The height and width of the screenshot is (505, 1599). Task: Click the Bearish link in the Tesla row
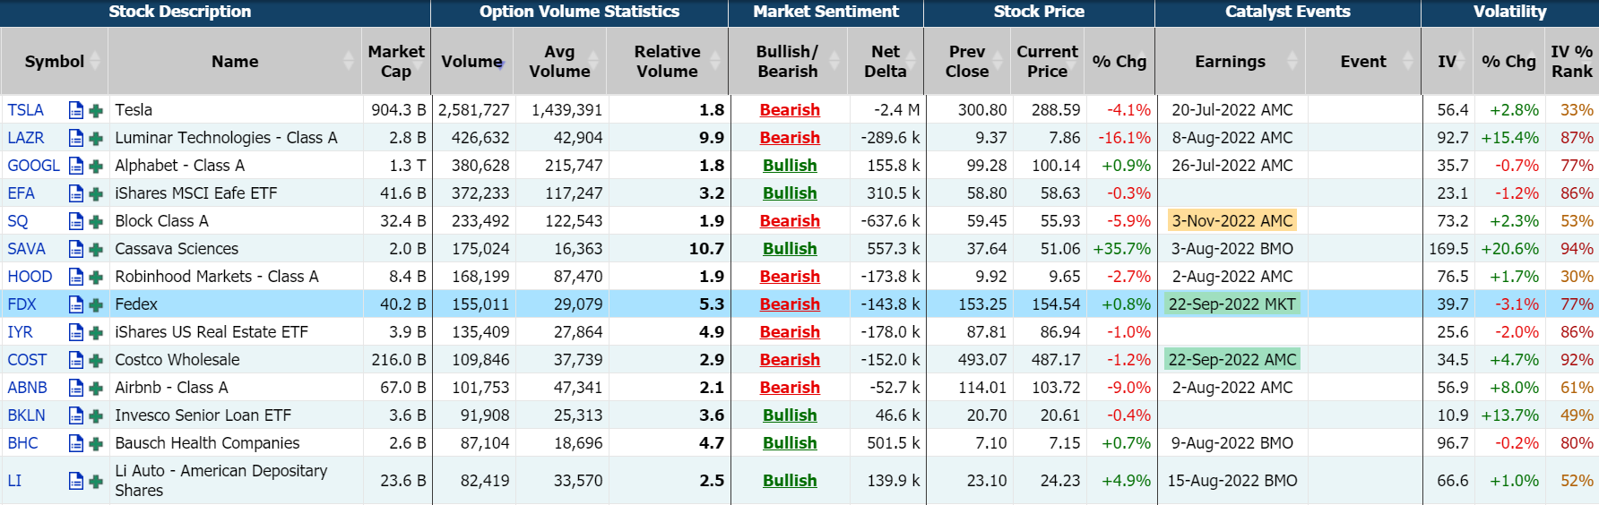[790, 110]
